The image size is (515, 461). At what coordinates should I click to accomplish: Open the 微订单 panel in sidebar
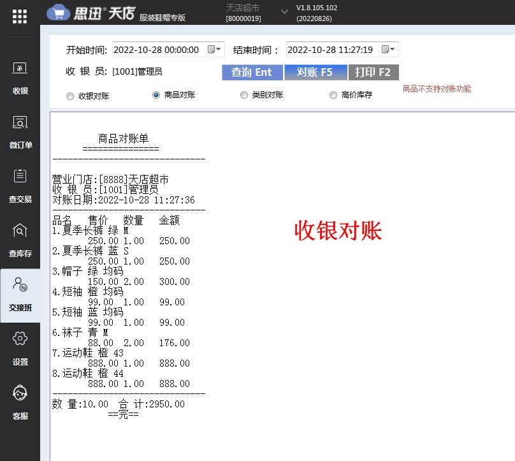(x=20, y=132)
